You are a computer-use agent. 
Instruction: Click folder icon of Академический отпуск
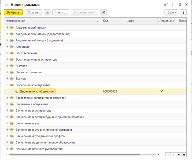(12, 27)
